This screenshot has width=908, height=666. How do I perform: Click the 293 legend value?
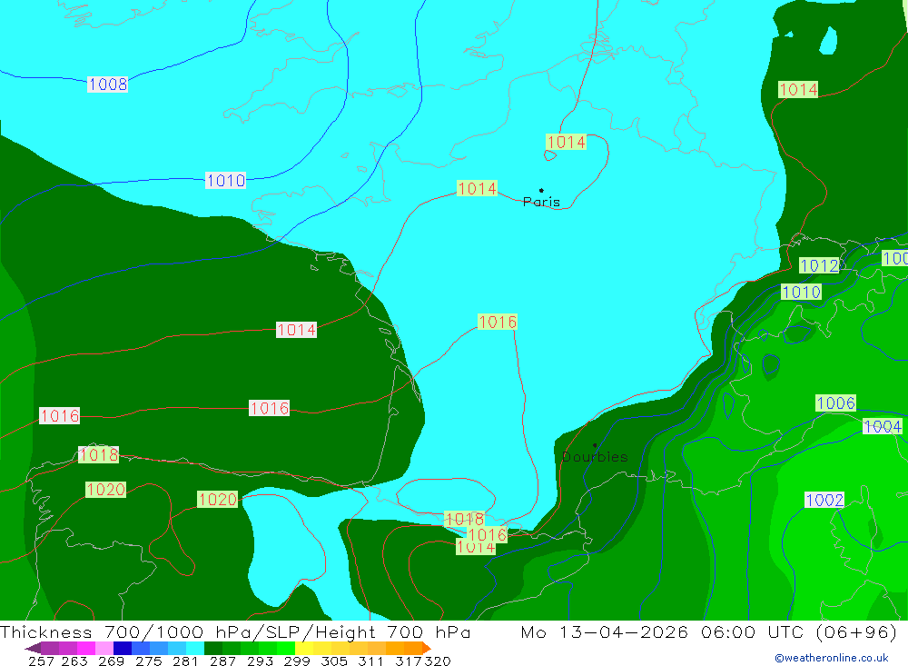point(260,661)
